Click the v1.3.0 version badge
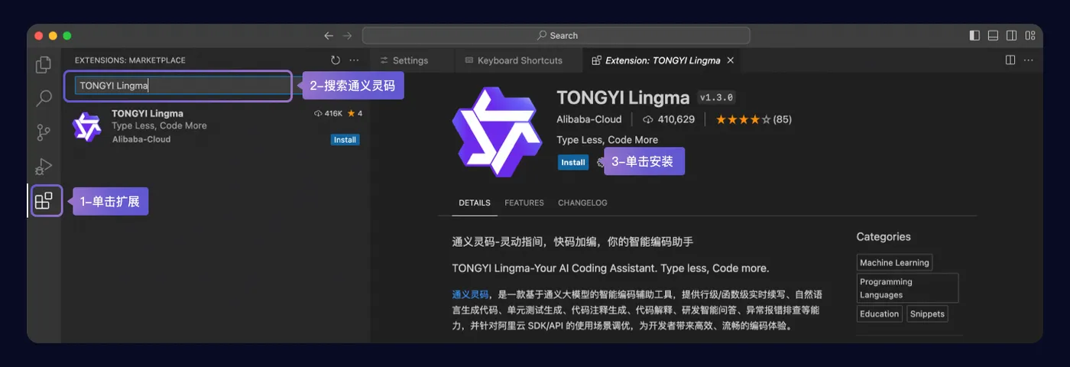The height and width of the screenshot is (367, 1070). 716,98
